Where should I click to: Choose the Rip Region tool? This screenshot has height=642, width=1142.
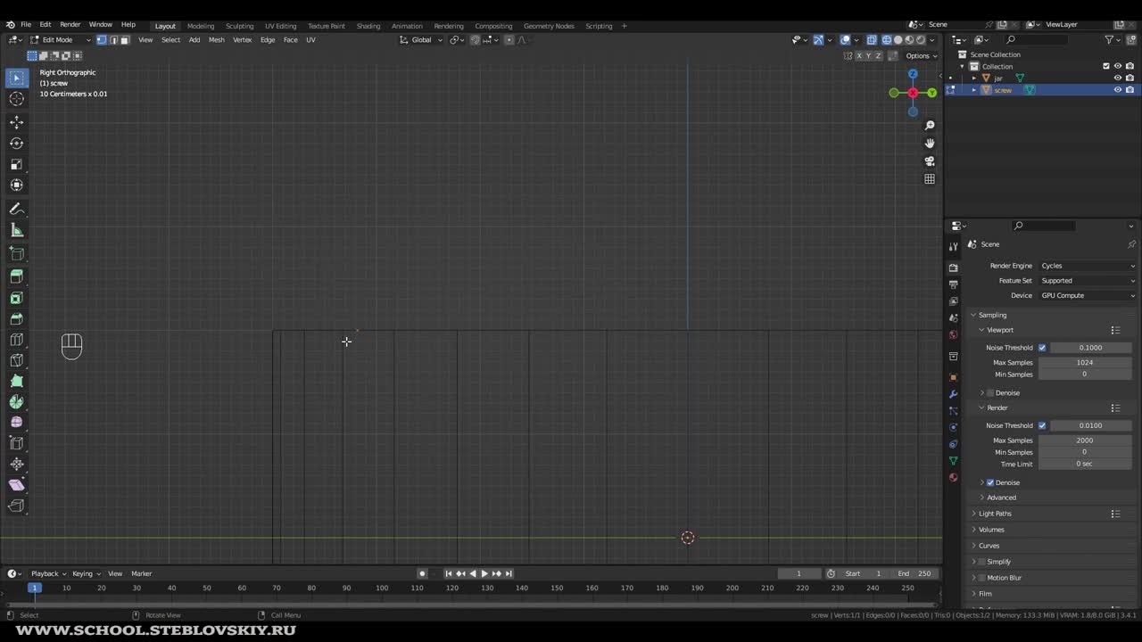(16, 506)
